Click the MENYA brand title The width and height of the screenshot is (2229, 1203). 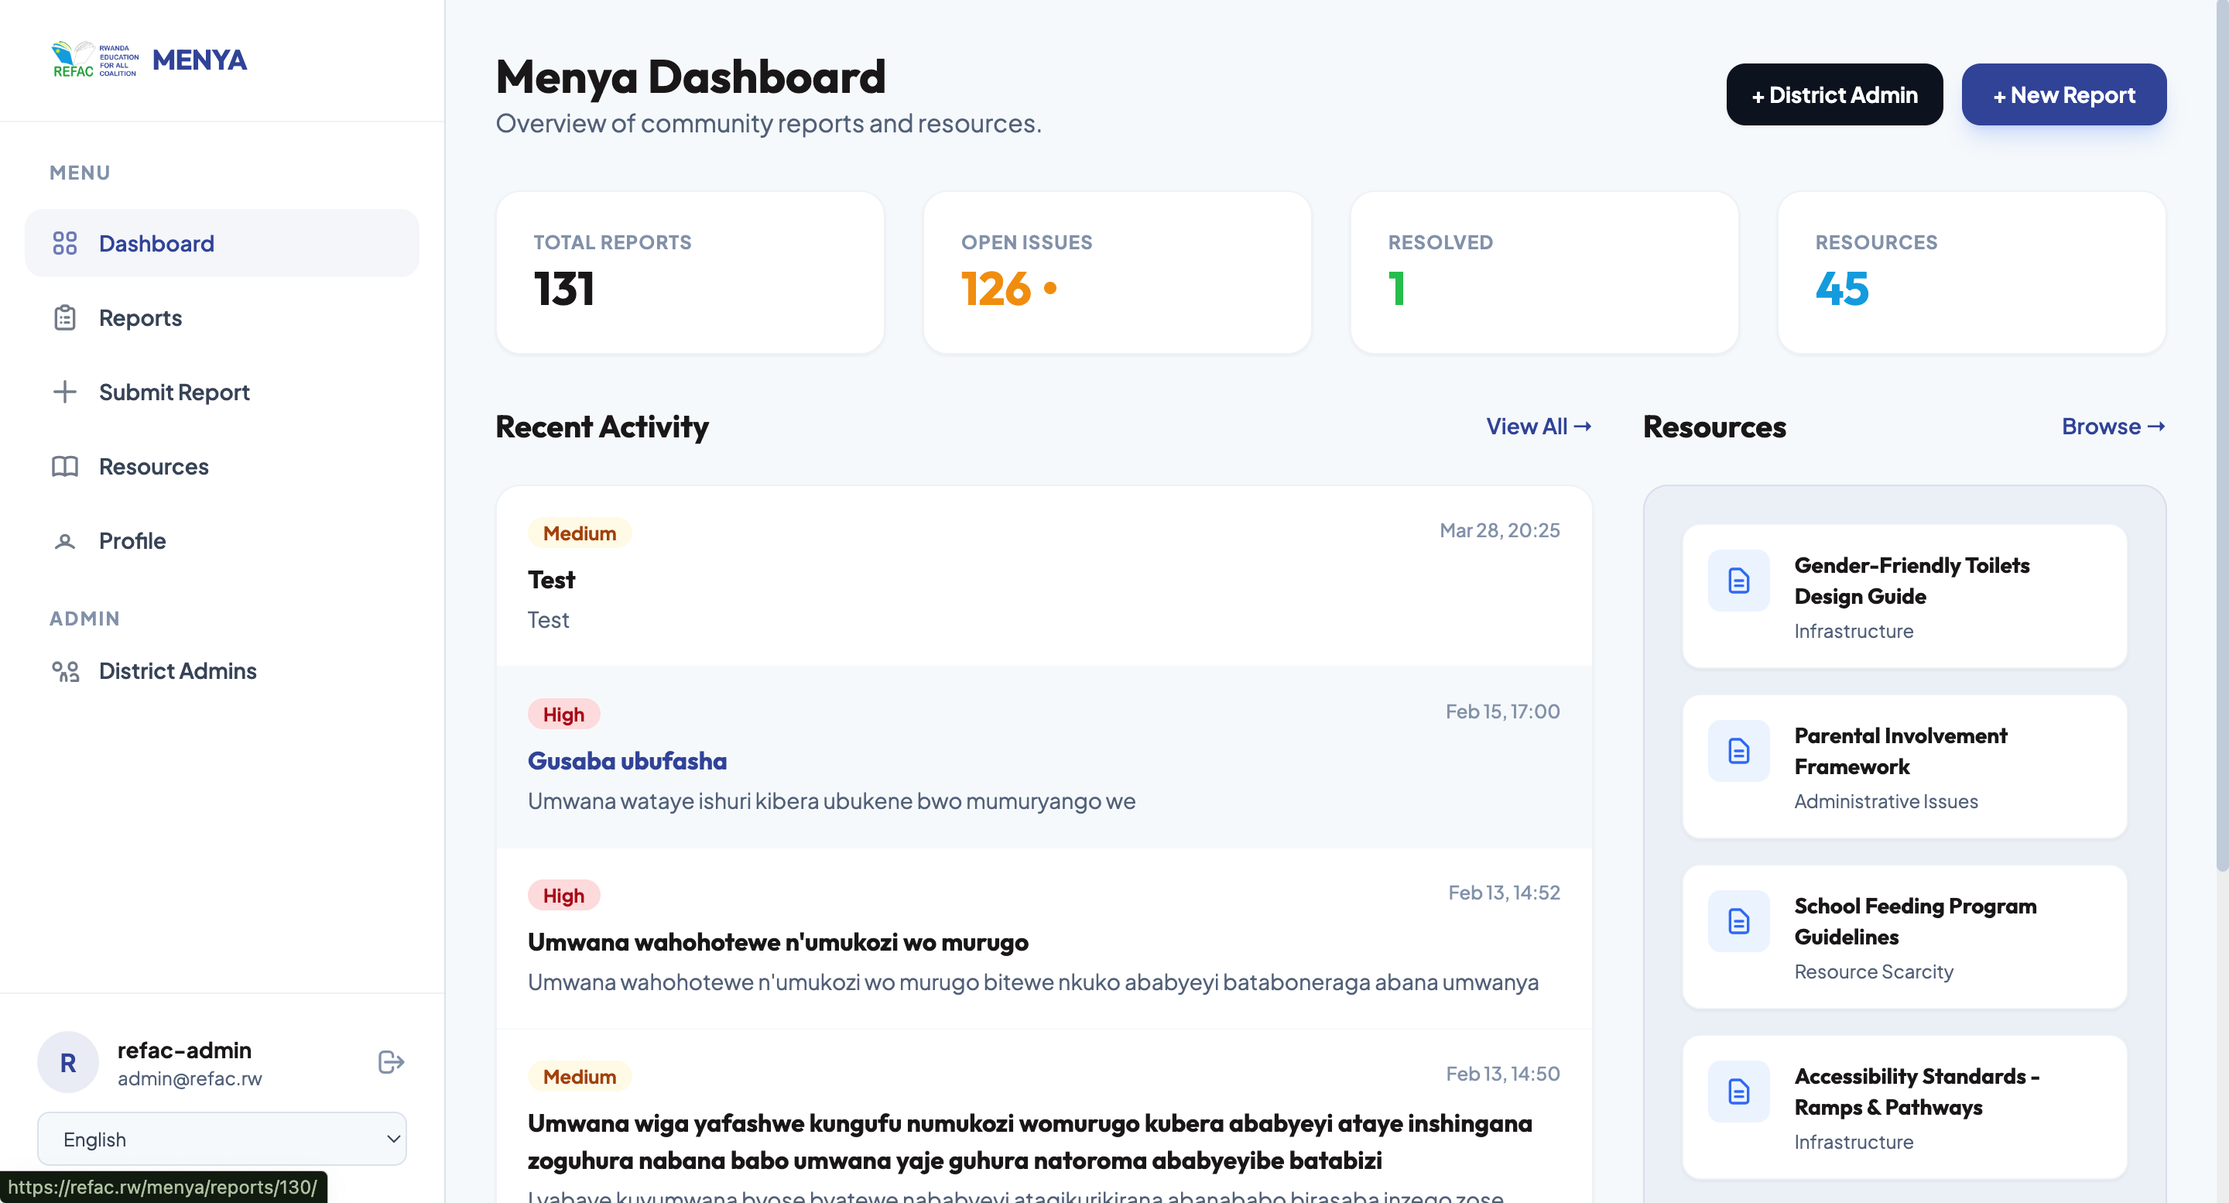point(200,60)
